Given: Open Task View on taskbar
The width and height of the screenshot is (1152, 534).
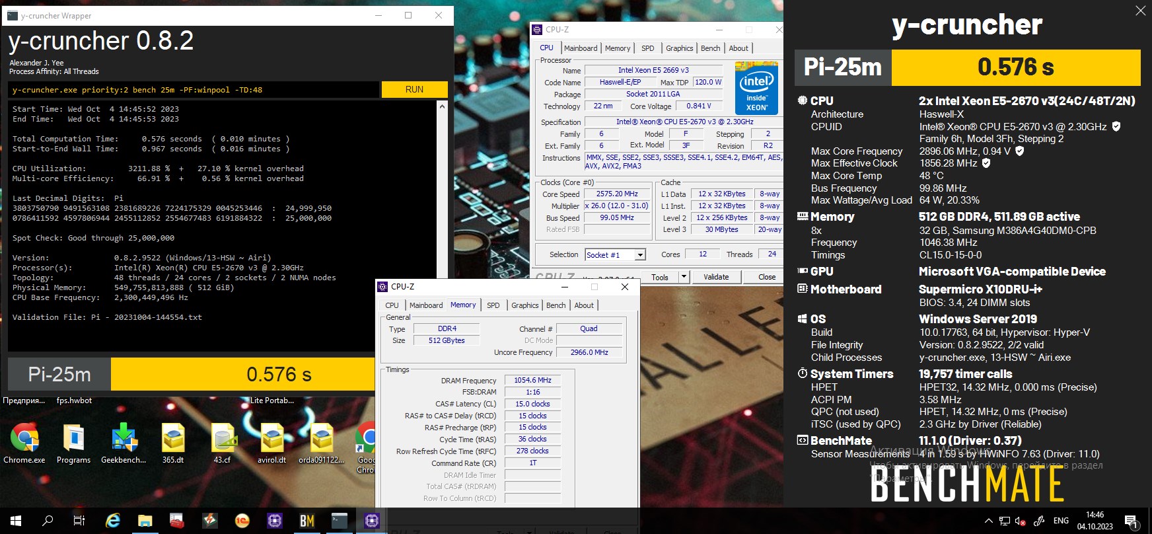Looking at the screenshot, I should tap(79, 521).
